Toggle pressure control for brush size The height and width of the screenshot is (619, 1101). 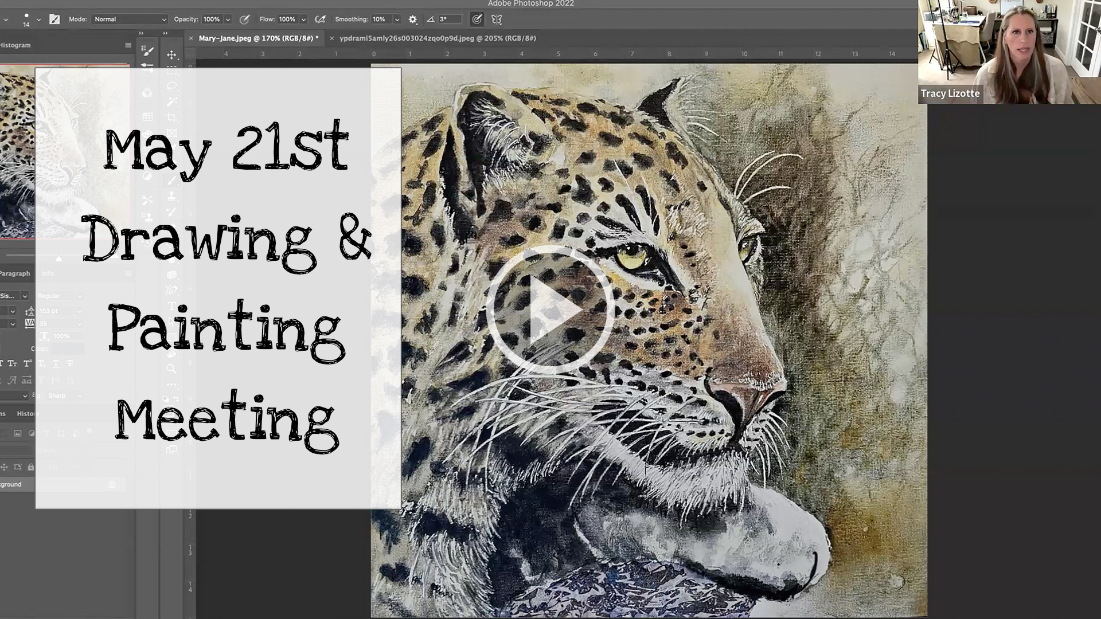pyautogui.click(x=477, y=19)
